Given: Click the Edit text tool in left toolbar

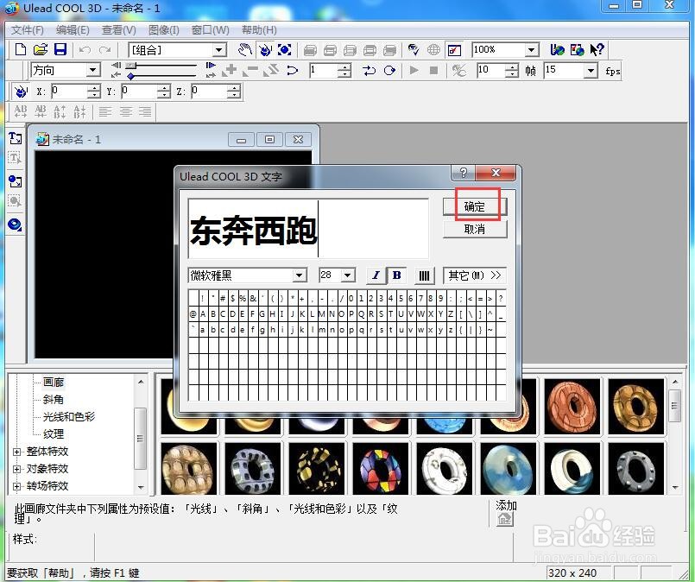Looking at the screenshot, I should coord(15,158).
